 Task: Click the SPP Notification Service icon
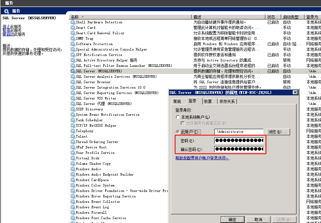click(x=73, y=55)
